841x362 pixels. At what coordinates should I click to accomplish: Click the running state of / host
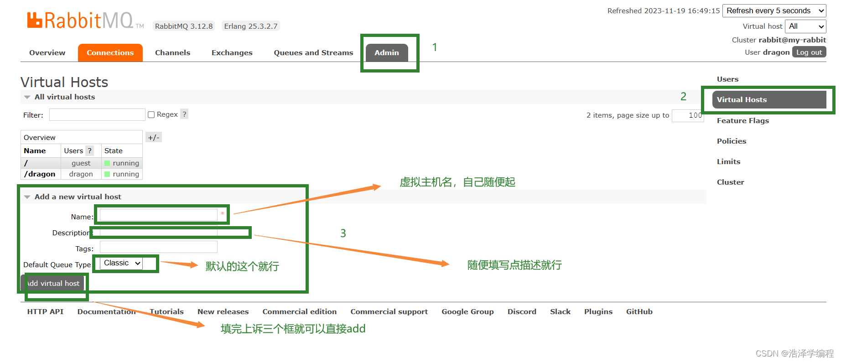(x=122, y=163)
